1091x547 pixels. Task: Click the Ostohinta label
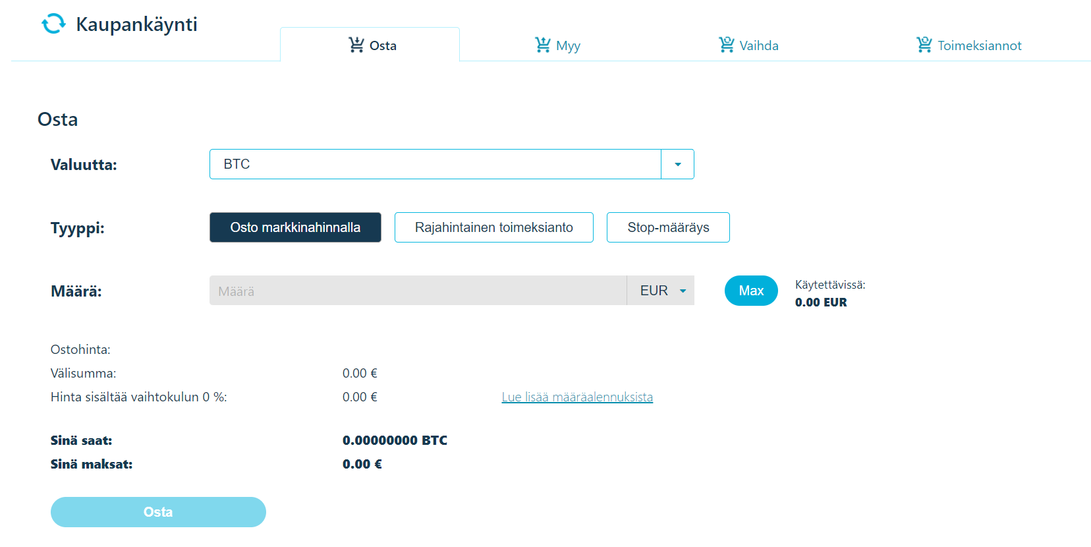80,350
